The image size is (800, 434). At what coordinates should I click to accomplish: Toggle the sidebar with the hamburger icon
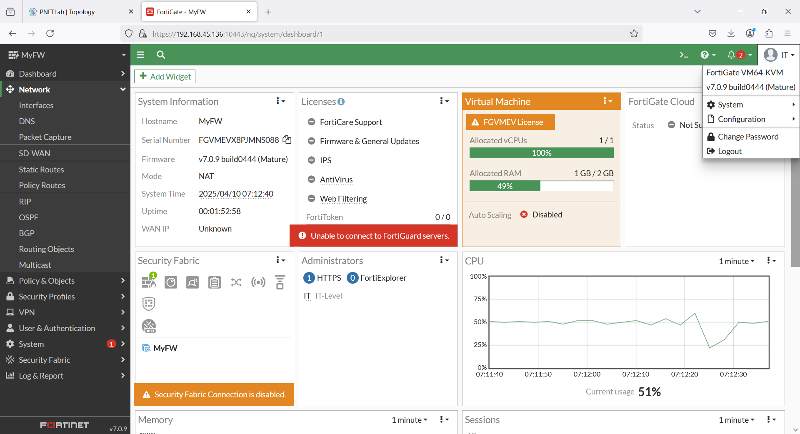pyautogui.click(x=140, y=55)
